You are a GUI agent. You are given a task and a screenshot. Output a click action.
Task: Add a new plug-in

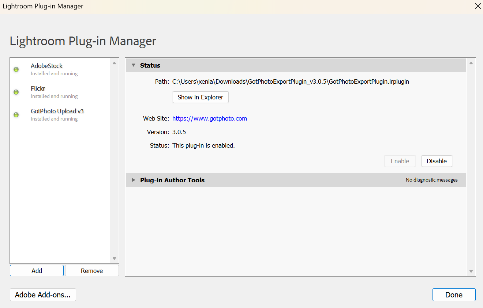coord(37,271)
